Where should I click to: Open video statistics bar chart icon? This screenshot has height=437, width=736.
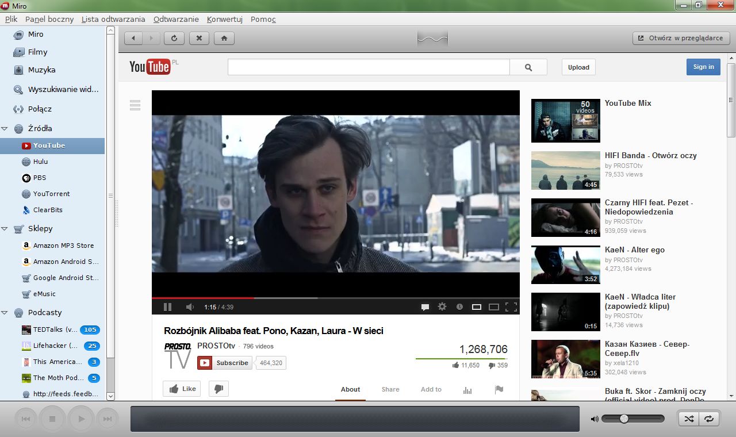tap(467, 390)
